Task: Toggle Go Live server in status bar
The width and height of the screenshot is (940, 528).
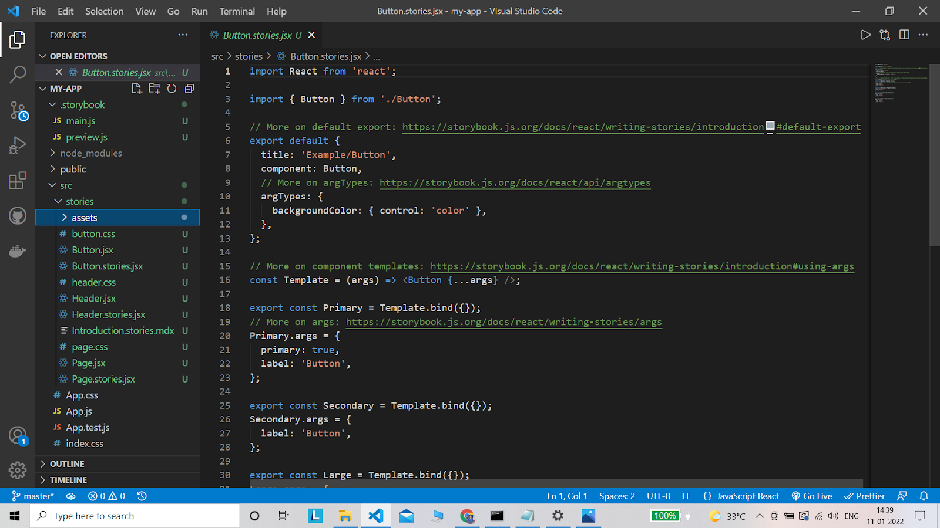Action: coord(811,496)
